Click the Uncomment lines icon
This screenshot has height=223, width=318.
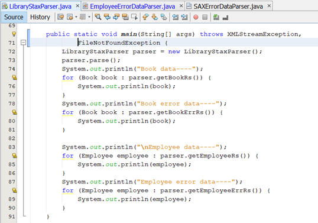(x=225, y=18)
